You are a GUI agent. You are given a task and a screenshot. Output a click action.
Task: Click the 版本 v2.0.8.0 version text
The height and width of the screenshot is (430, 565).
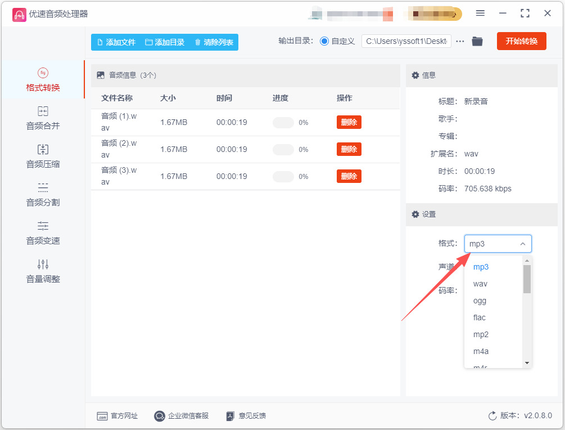tap(526, 415)
